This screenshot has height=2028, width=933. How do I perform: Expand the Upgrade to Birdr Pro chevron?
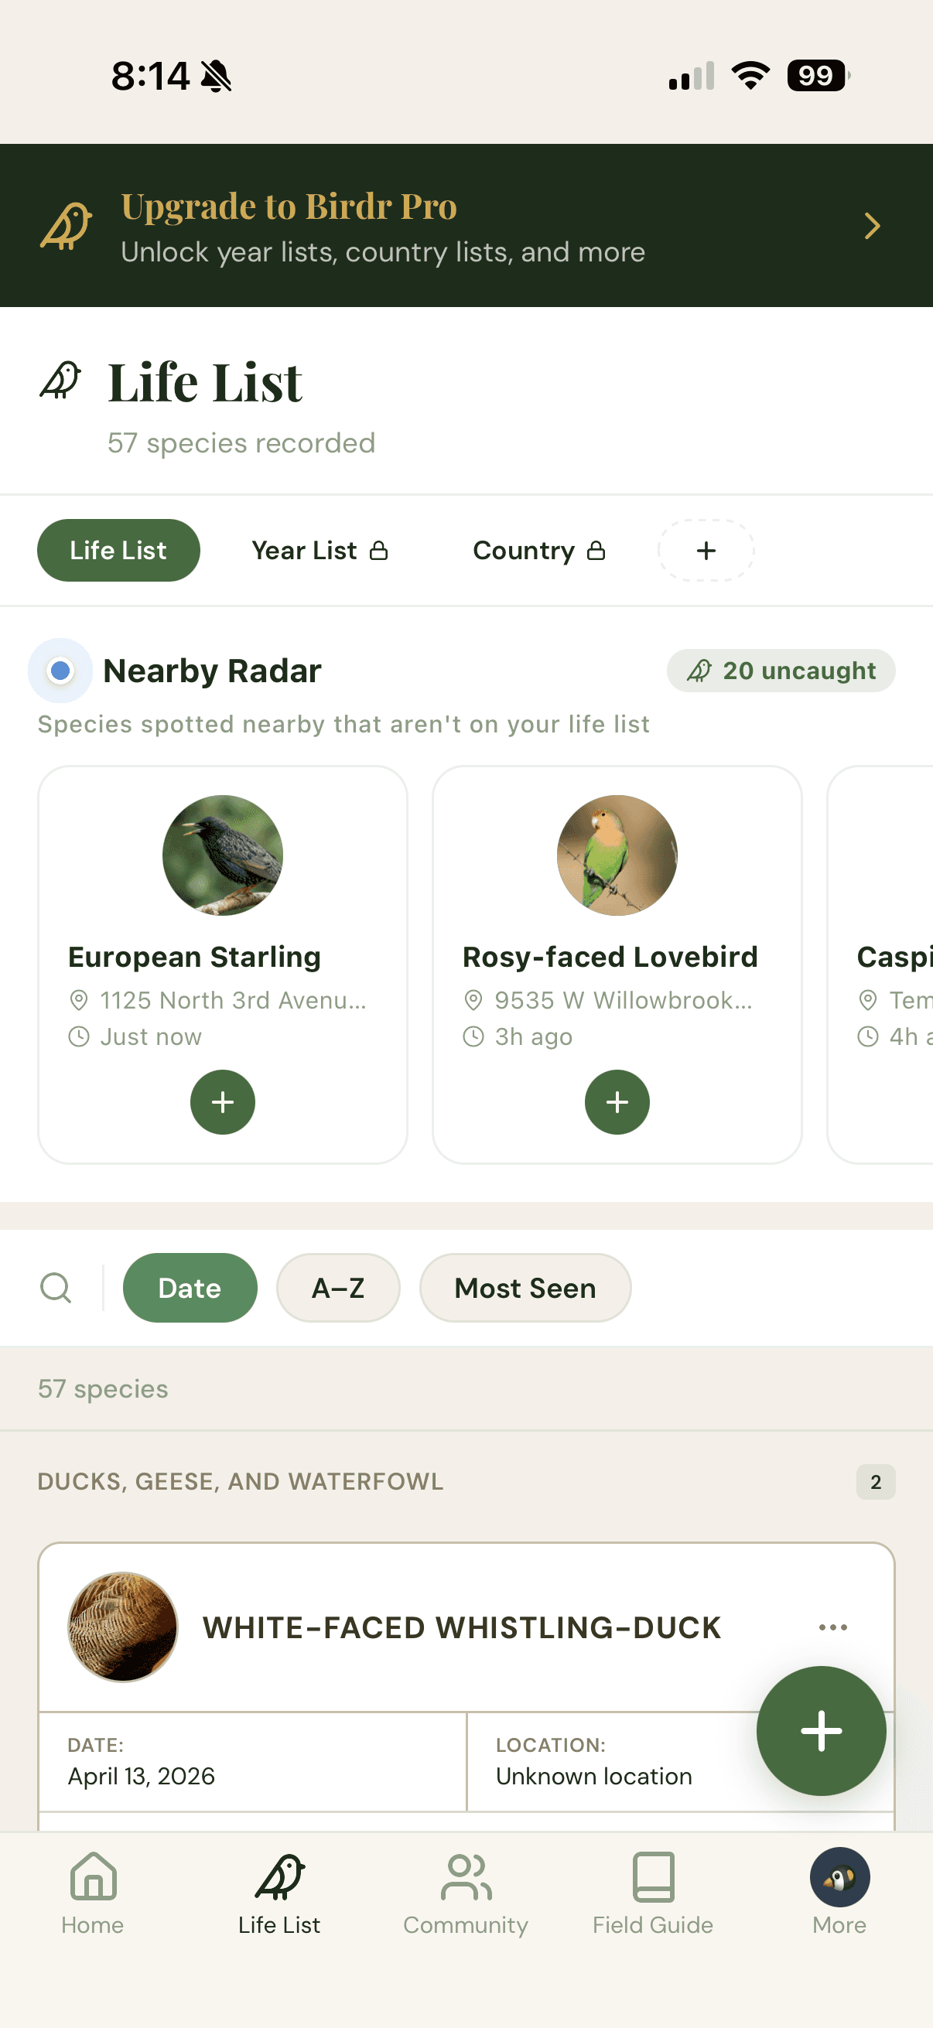tap(872, 226)
